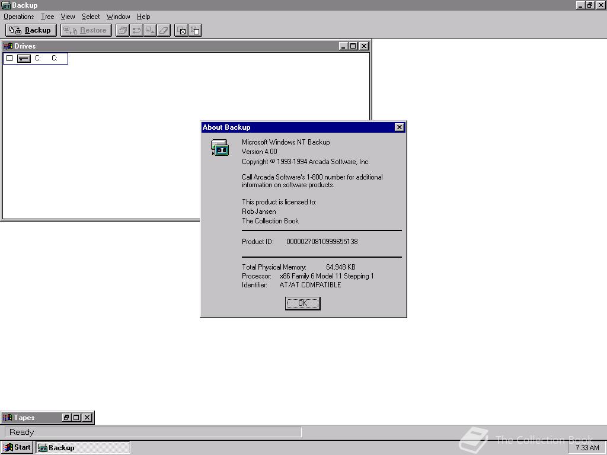Click the Catalog toolbar icon
607x455 pixels.
123,30
